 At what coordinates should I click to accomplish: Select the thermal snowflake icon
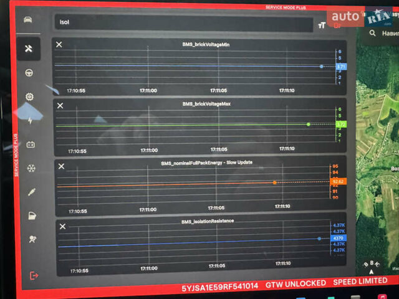point(31,169)
